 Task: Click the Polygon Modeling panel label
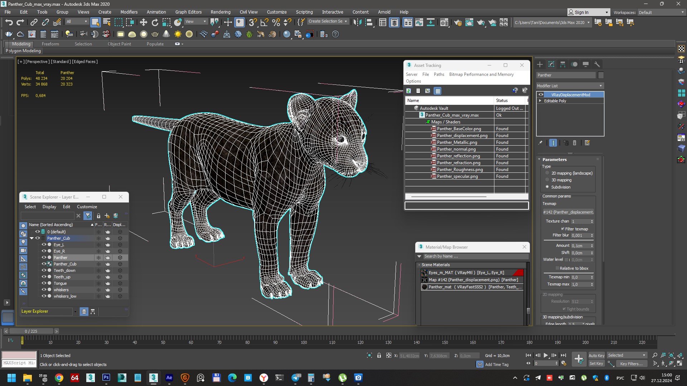[23, 51]
